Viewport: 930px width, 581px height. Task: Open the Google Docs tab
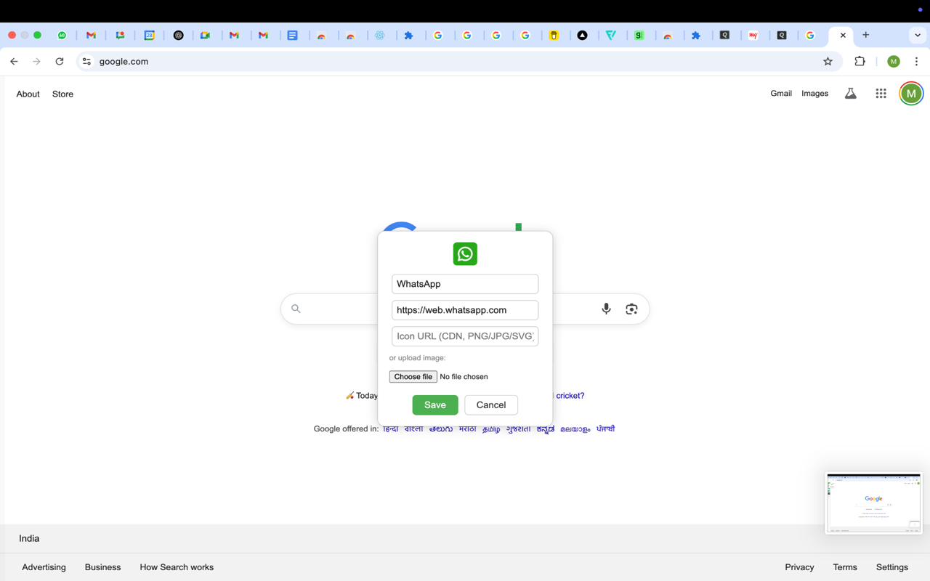pos(293,35)
